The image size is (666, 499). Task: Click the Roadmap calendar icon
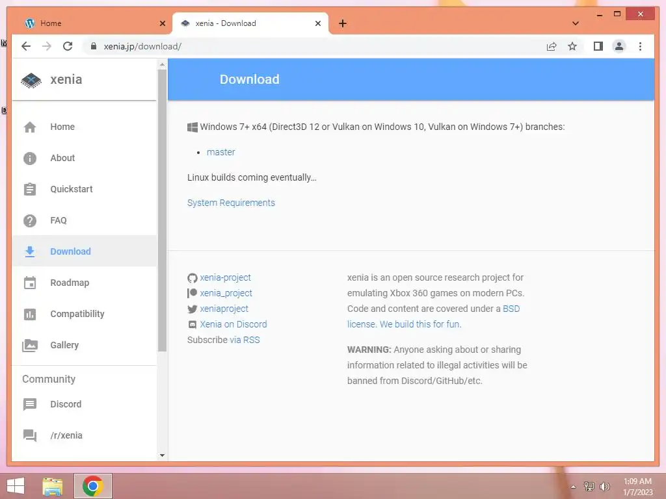tap(30, 283)
